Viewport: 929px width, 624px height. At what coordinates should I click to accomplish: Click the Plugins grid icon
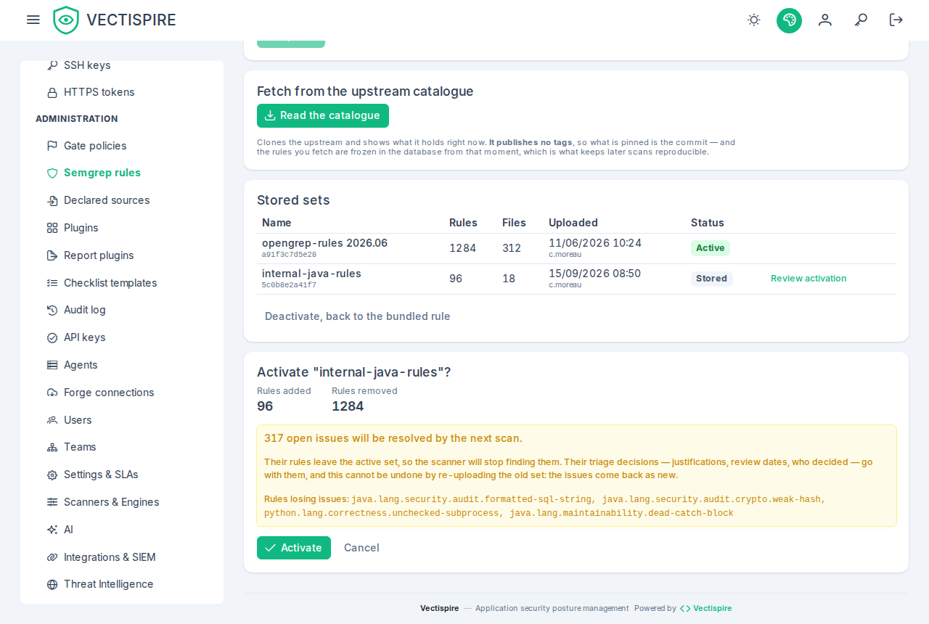[52, 228]
